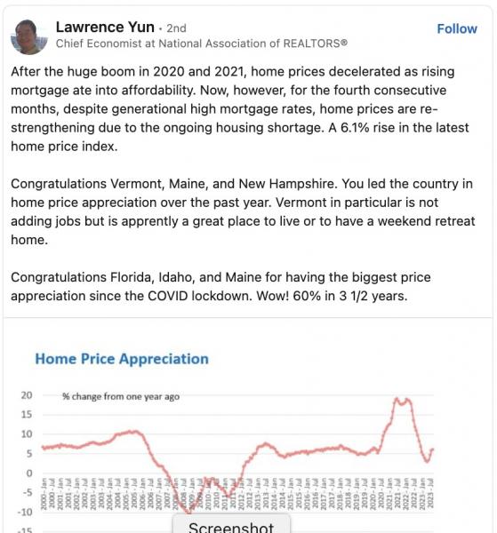Click the Chief Economist headline text
Image resolution: width=497 pixels, height=533 pixels.
[x=202, y=44]
